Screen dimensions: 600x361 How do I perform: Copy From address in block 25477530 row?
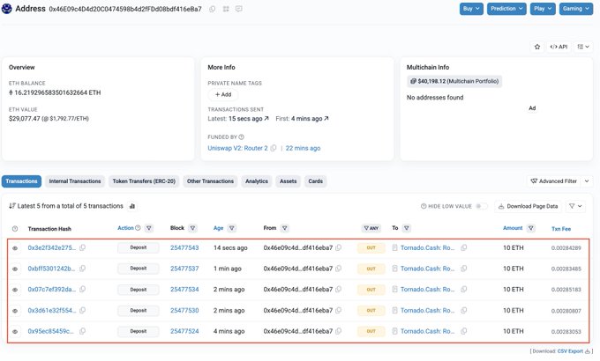tap(338, 310)
